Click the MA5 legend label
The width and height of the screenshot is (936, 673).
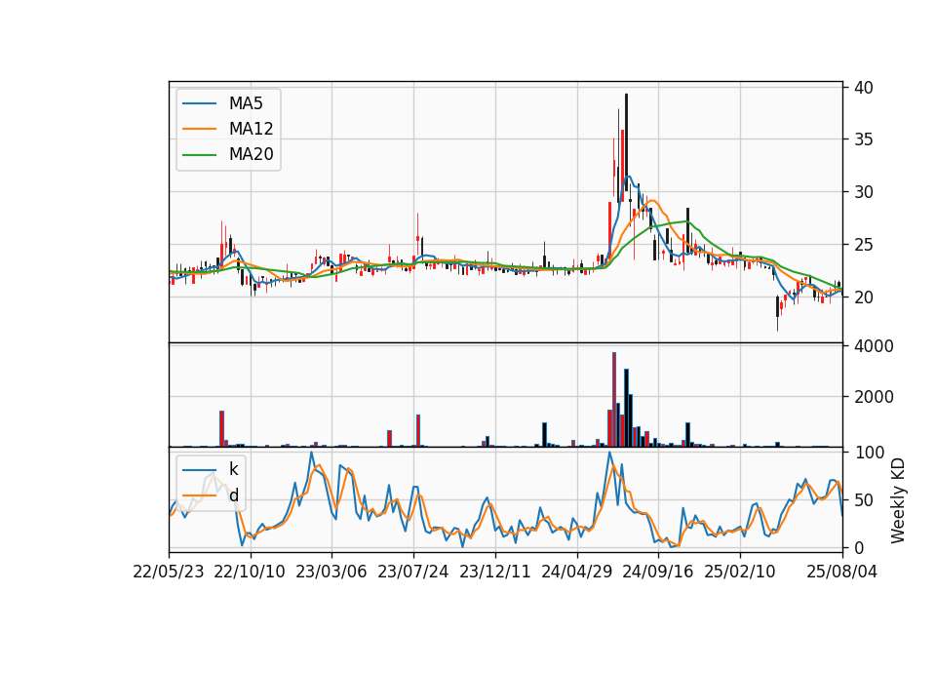click(x=246, y=103)
